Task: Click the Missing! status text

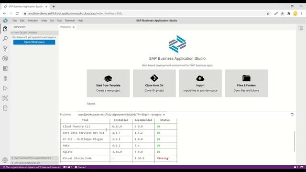Action: click(x=163, y=158)
